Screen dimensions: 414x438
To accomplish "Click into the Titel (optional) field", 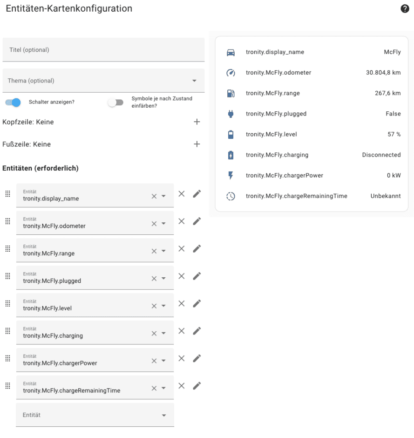I will pos(103,50).
